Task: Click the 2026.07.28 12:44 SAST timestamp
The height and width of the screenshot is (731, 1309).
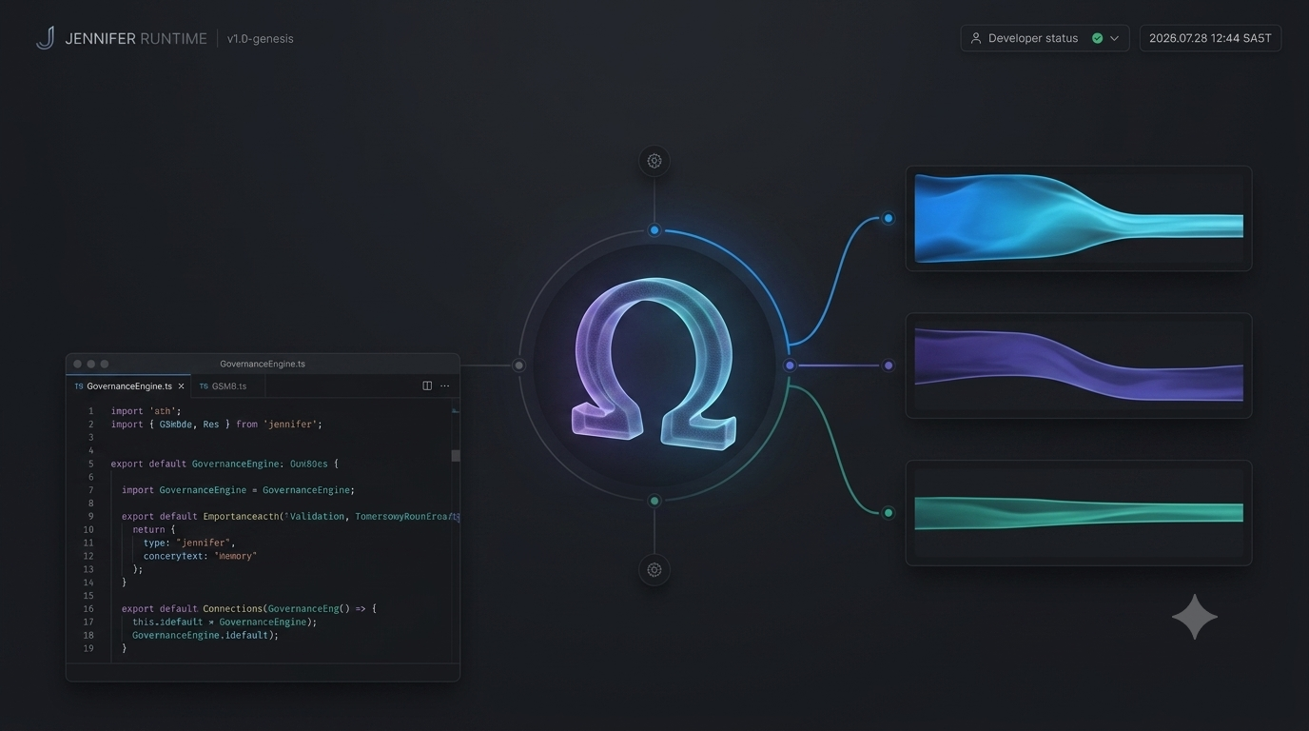Action: click(1210, 38)
